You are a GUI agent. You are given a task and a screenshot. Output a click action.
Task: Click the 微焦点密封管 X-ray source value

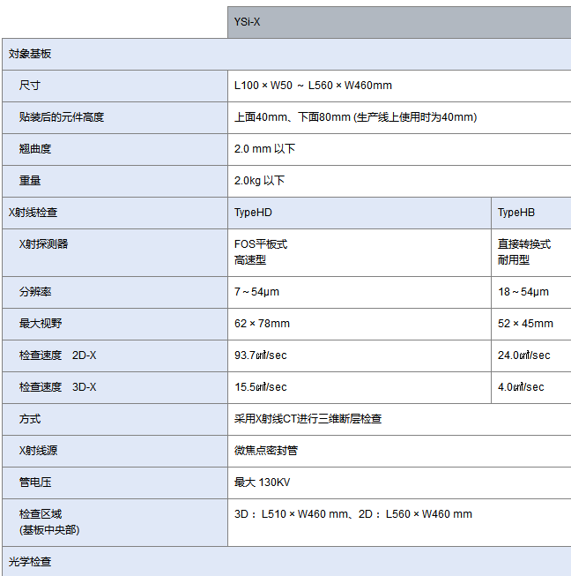click(266, 451)
